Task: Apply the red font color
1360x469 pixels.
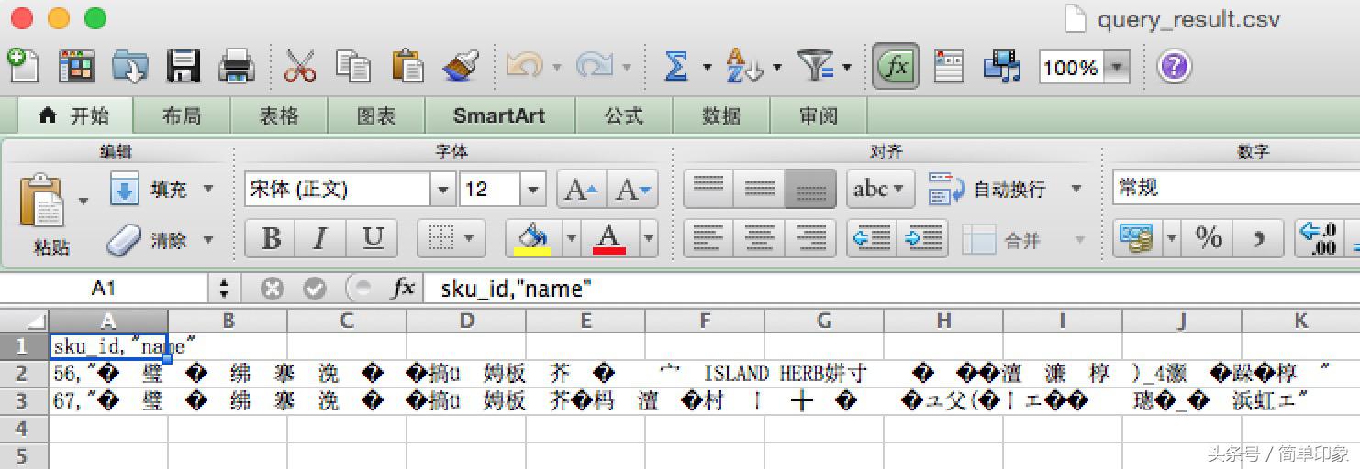Action: pyautogui.click(x=610, y=239)
